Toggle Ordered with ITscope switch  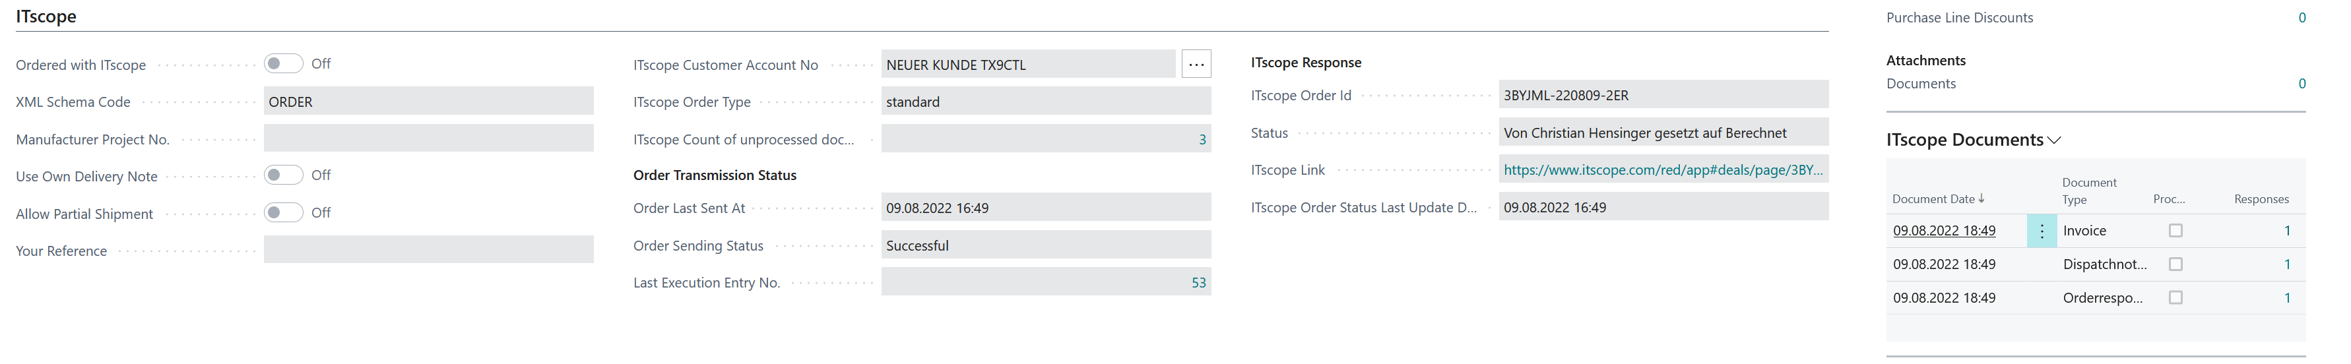pyautogui.click(x=283, y=64)
